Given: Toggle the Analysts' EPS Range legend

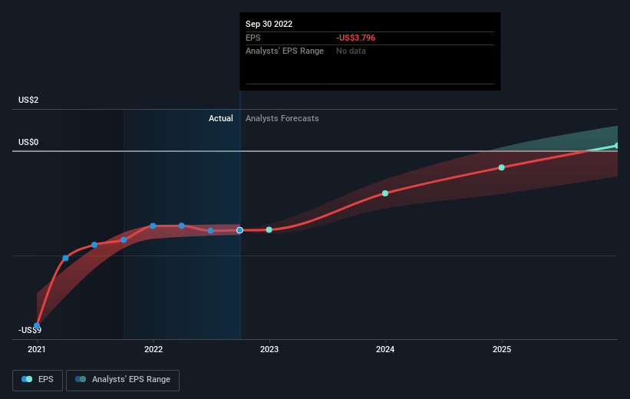Looking at the screenshot, I should point(123,380).
